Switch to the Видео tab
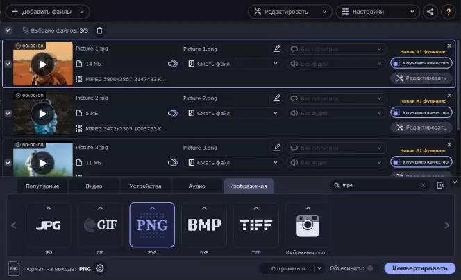Screen dimensions: 461x280 click(94, 186)
